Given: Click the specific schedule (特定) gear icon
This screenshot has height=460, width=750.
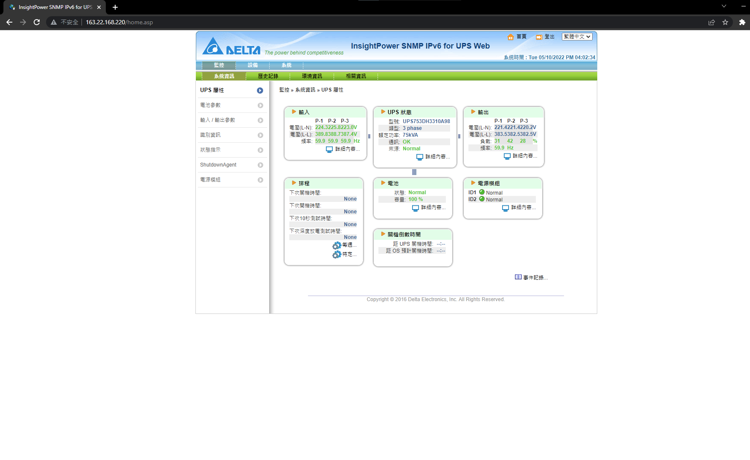Looking at the screenshot, I should pos(337,254).
